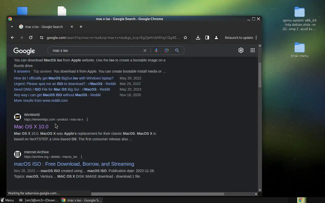The width and height of the screenshot is (325, 203).
Task: Open more options for WinWorld result
Action: click(x=87, y=120)
